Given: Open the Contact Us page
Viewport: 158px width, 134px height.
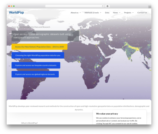Looking at the screenshot, I should tap(142, 13).
